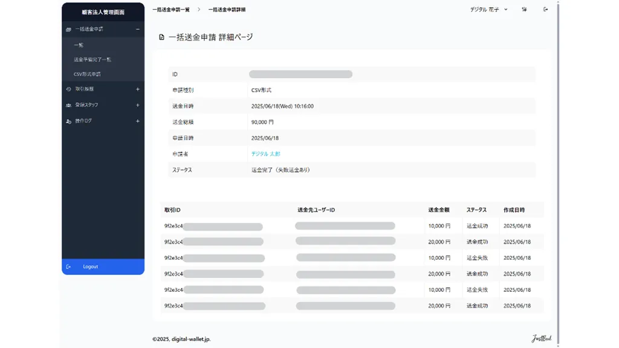This screenshot has height=348, width=619.
Task: Click the 一括送金申請 sidebar menu icon
Action: click(x=69, y=29)
